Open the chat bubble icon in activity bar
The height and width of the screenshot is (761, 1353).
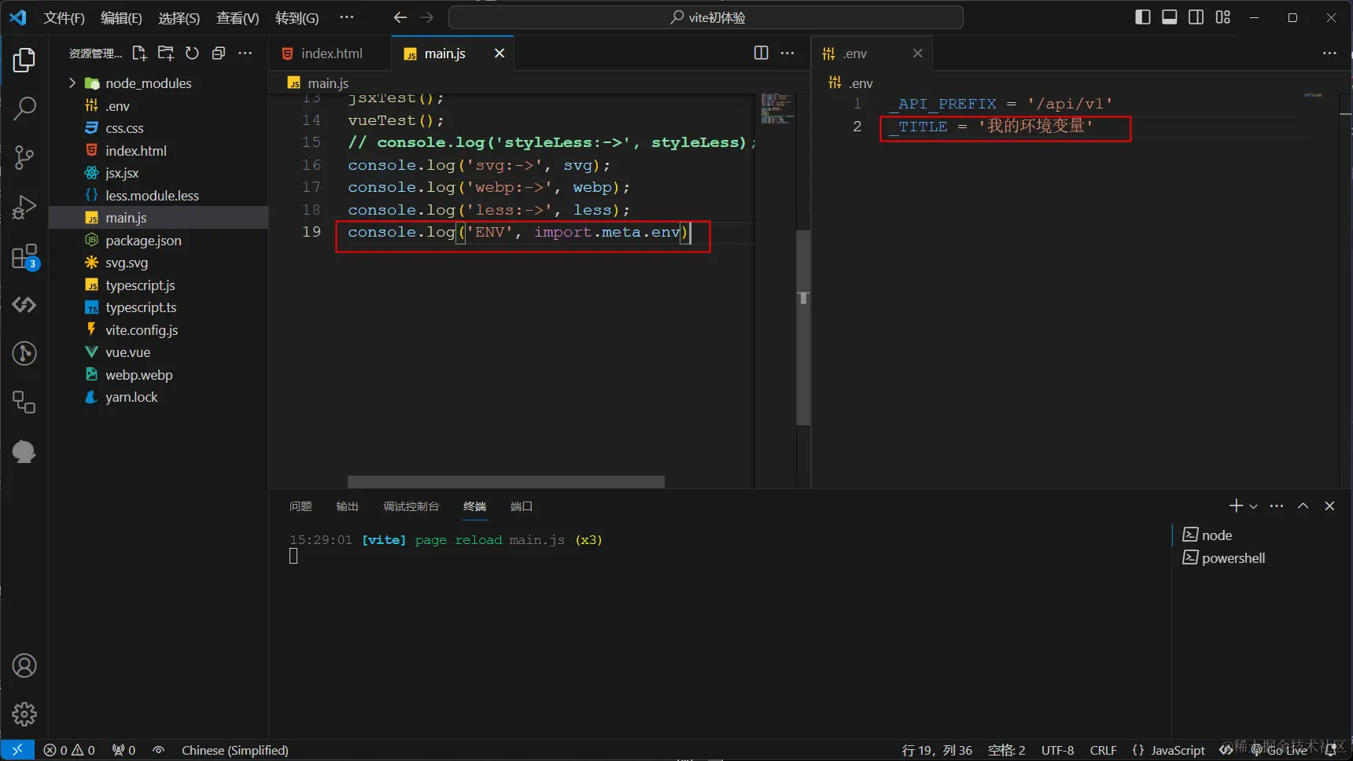[24, 451]
